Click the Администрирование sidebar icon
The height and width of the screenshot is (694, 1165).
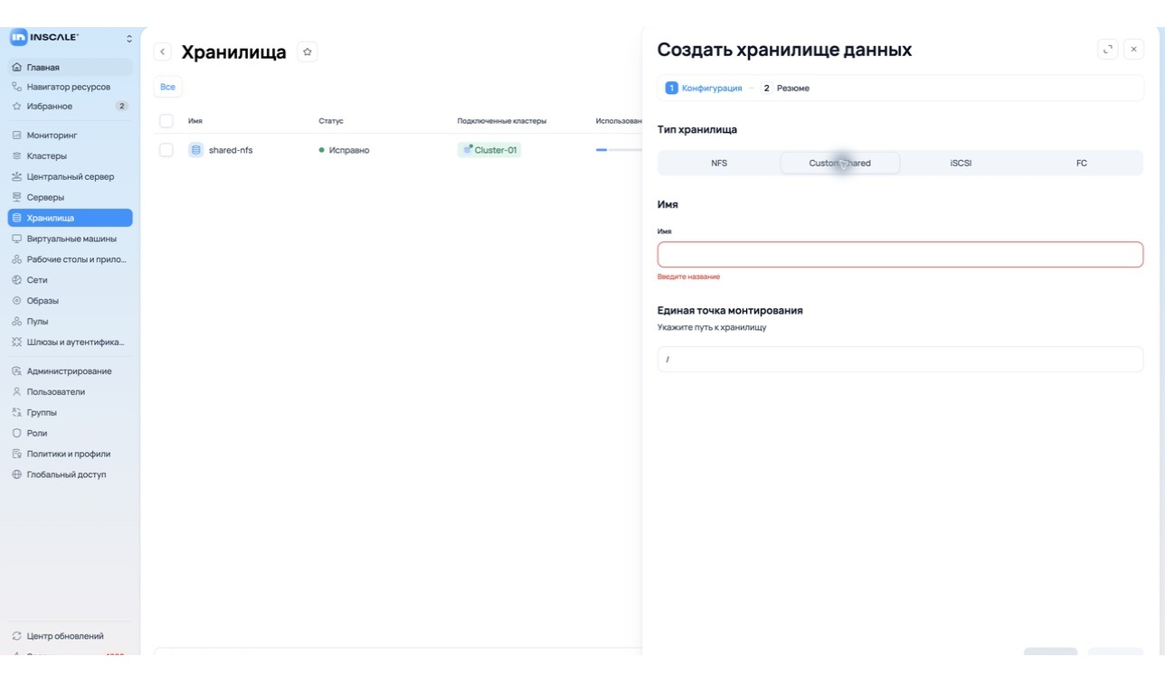pos(16,371)
